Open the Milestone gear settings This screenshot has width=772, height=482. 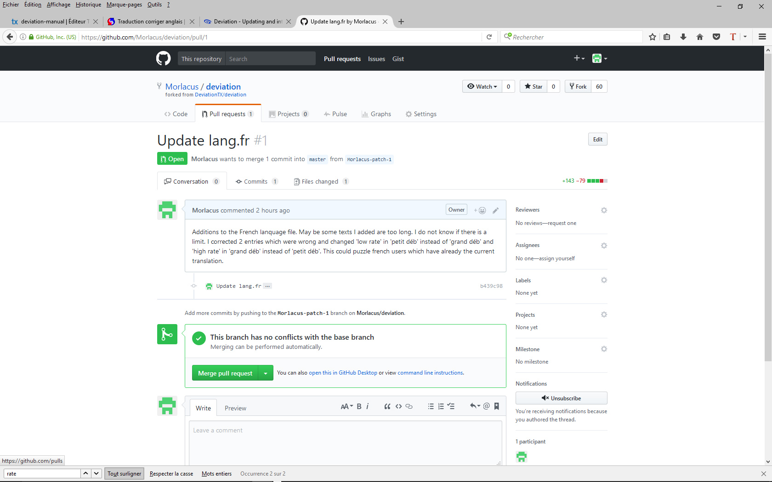click(x=604, y=349)
